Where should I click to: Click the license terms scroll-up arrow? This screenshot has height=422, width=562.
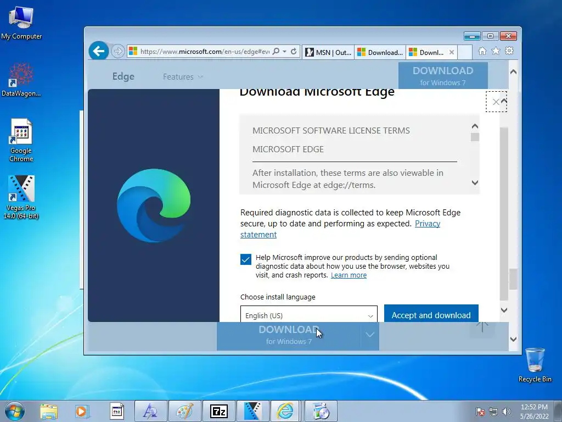[x=475, y=126]
